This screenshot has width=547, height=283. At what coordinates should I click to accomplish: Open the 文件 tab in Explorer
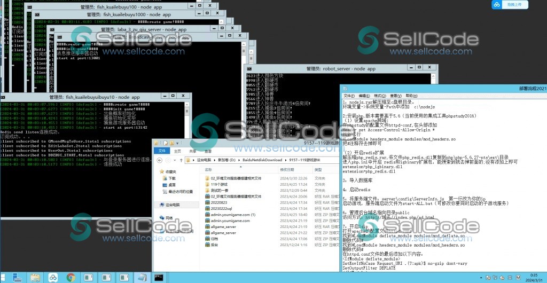(x=162, y=151)
